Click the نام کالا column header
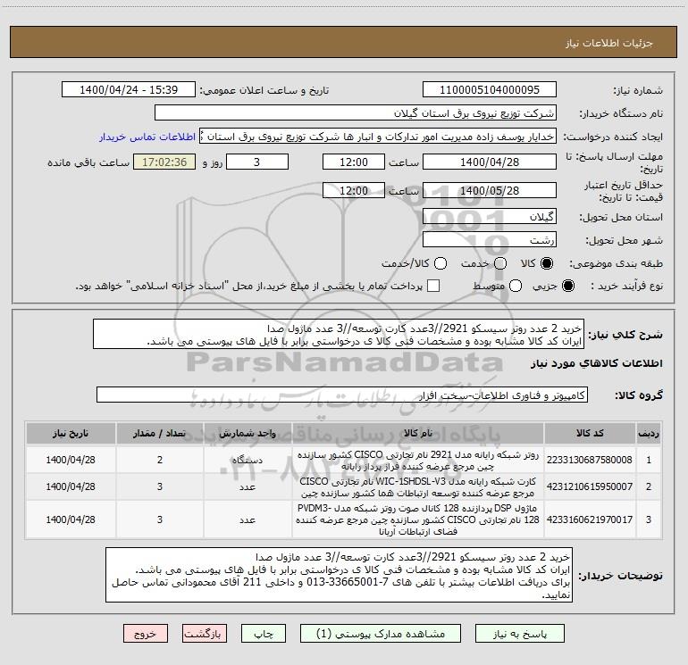The image size is (688, 665). [418, 434]
